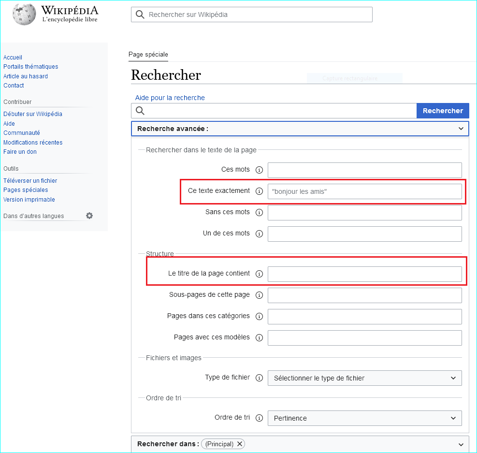Viewport: 477px width, 453px height.
Task: Open Faire un don link
Action: 20,152
